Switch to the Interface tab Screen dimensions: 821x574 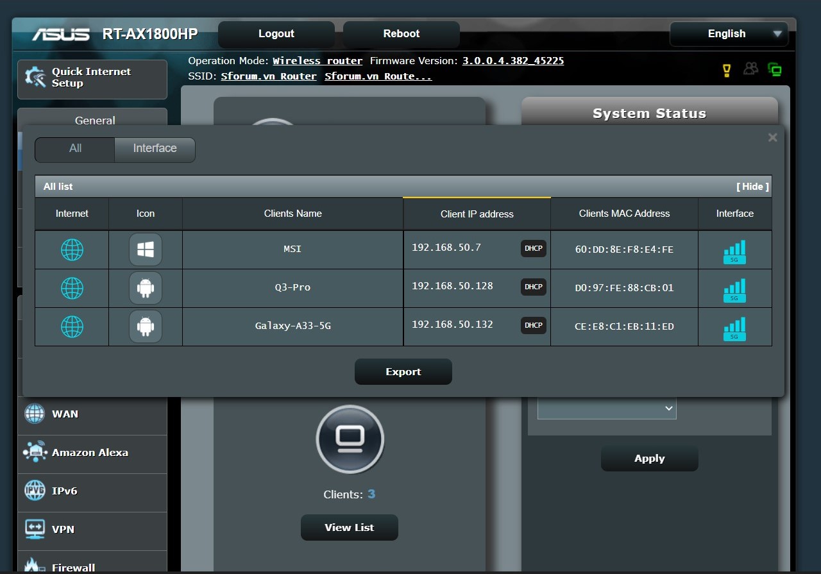coord(155,149)
